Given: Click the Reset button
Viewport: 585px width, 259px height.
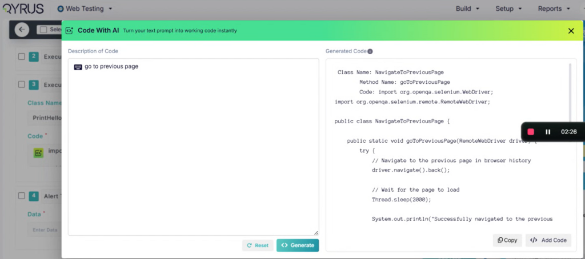Looking at the screenshot, I should pyautogui.click(x=257, y=245).
